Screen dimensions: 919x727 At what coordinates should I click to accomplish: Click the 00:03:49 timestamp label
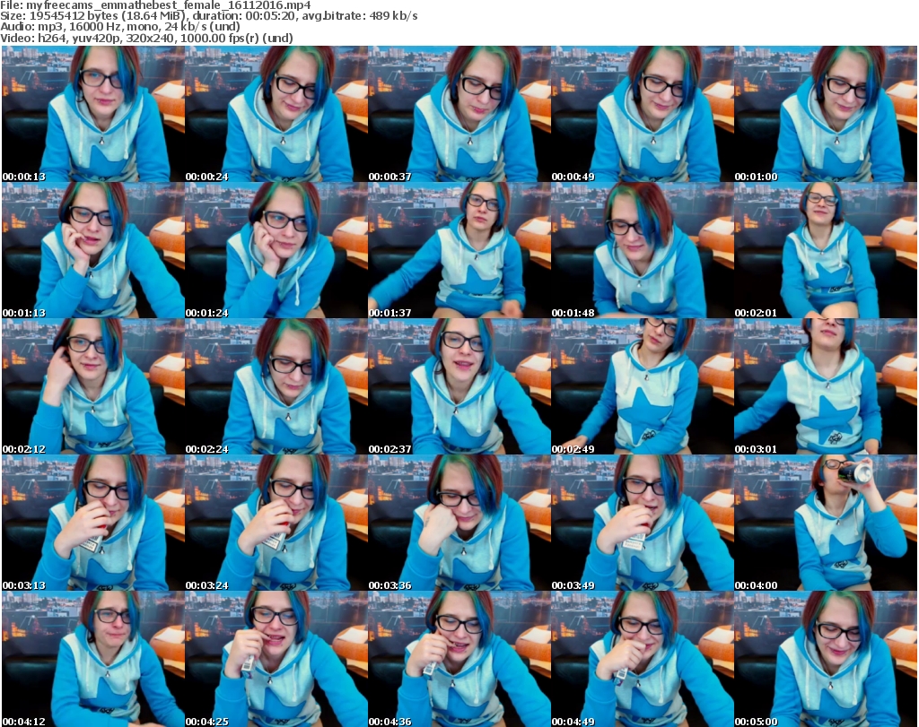click(573, 585)
